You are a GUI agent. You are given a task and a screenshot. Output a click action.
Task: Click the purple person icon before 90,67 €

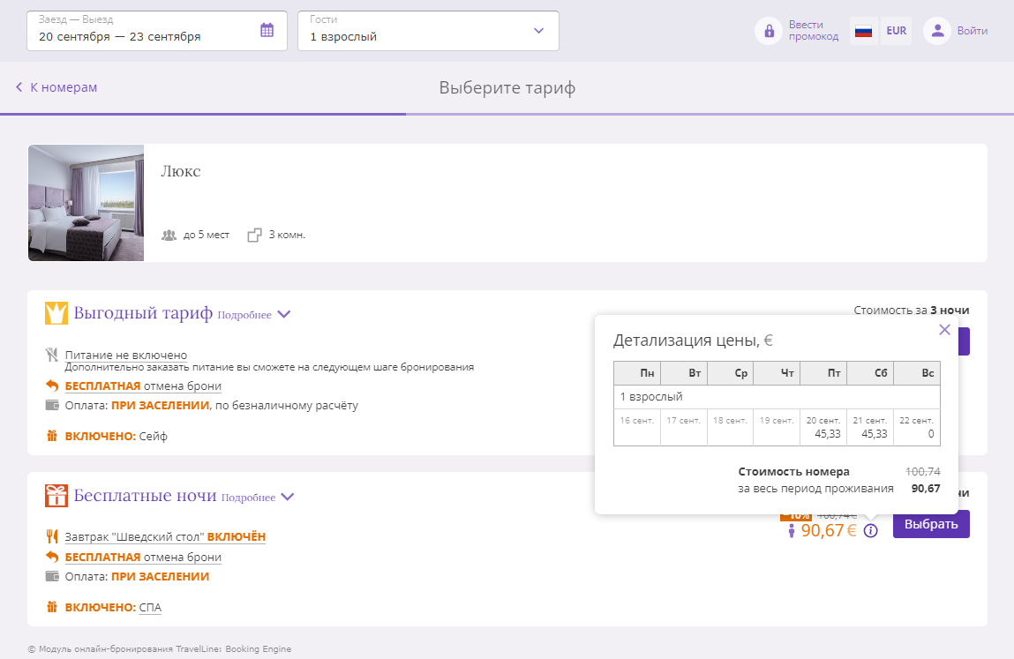(x=791, y=531)
